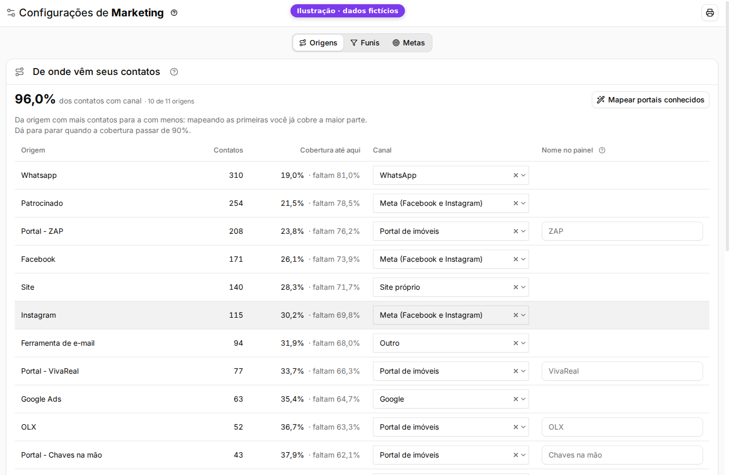
Task: Clear the Google channel for Google Ads
Action: point(515,399)
